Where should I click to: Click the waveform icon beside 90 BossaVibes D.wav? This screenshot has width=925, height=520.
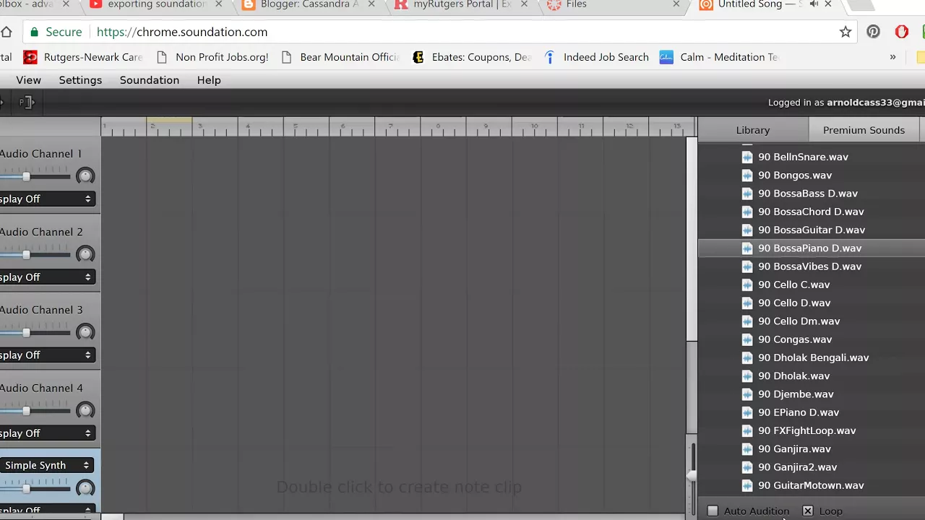coord(747,266)
